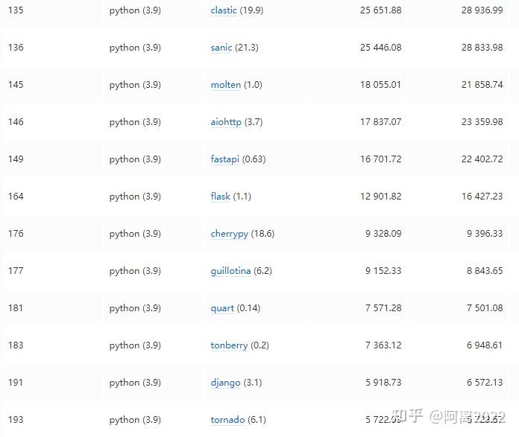Open the clastic framework link
Image resolution: width=519 pixels, height=437 pixels.
[x=224, y=10]
